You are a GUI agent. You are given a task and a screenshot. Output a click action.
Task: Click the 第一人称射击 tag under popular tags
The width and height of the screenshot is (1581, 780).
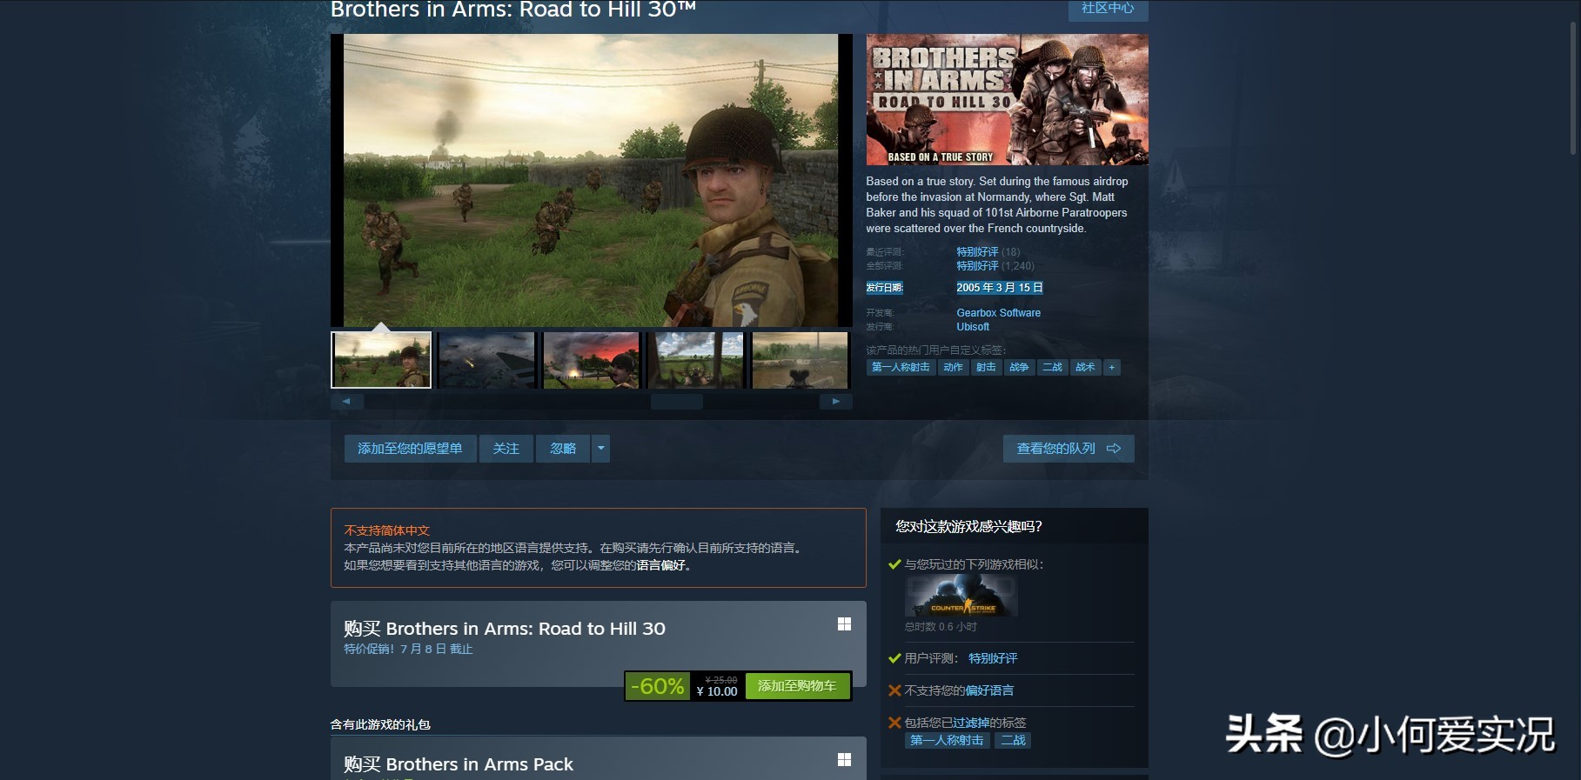[901, 368]
